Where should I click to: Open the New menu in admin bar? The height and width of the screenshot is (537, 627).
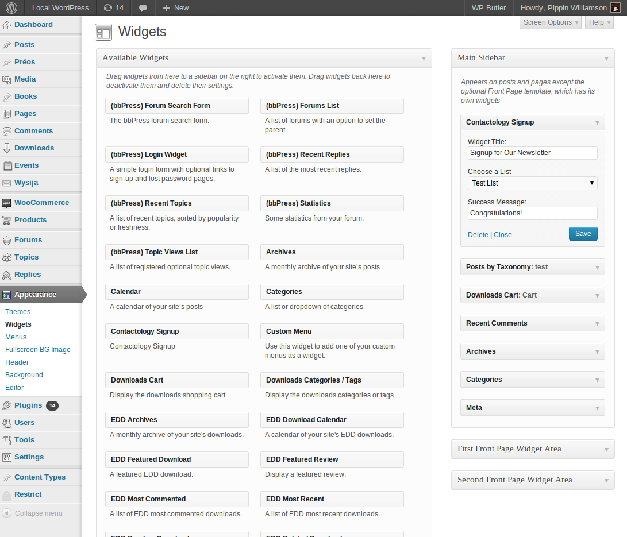[175, 7]
